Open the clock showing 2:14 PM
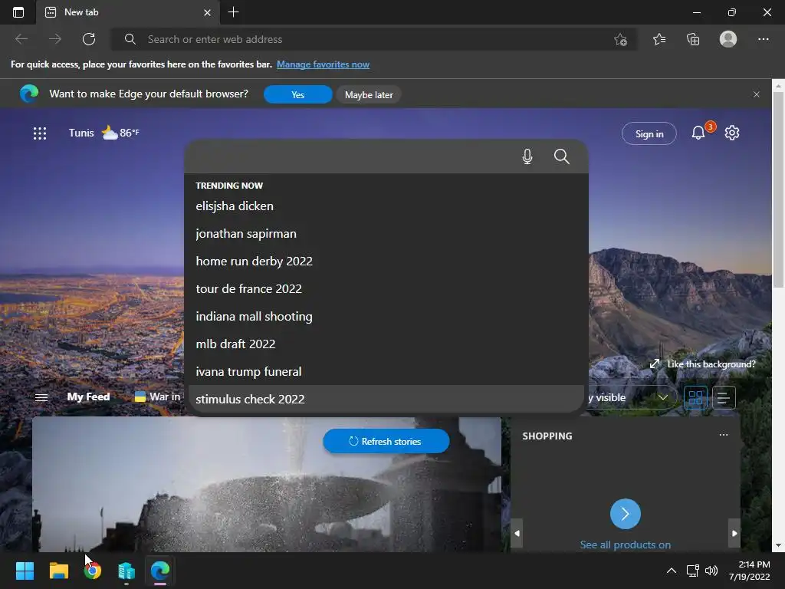Screen dimensions: 785x589 [x=750, y=571]
